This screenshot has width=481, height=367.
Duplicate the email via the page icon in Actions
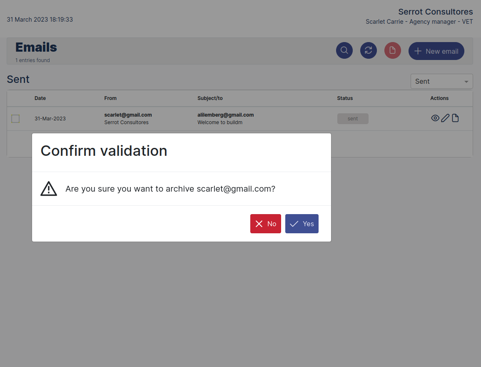coord(455,118)
